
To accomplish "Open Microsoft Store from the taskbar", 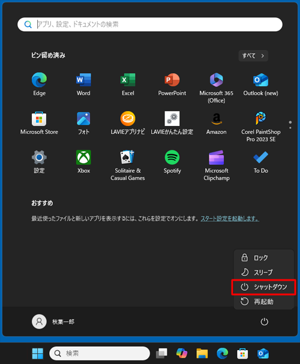I will 242,354.
